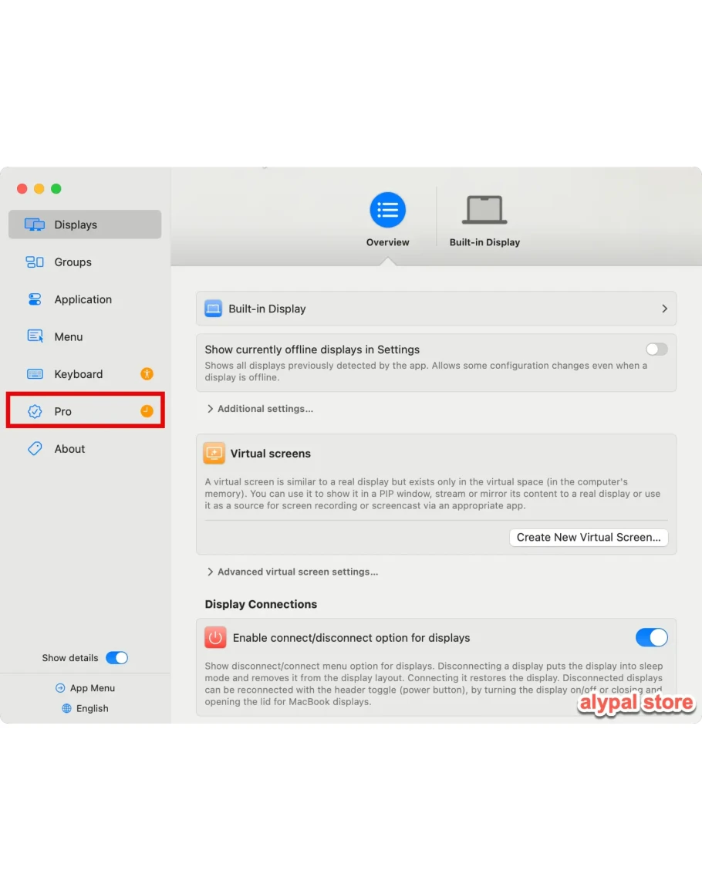Turn off the Show details switch
The width and height of the screenshot is (702, 891).
coord(117,658)
